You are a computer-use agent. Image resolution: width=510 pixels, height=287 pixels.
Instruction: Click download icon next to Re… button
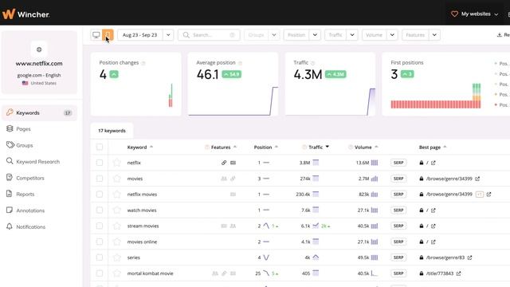pyautogui.click(x=500, y=35)
